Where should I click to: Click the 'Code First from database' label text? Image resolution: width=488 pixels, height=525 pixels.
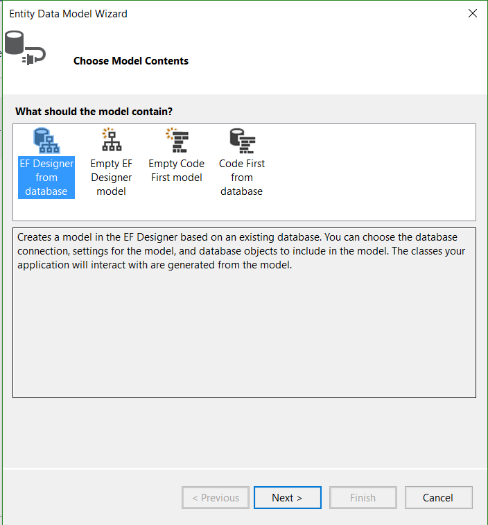click(242, 178)
